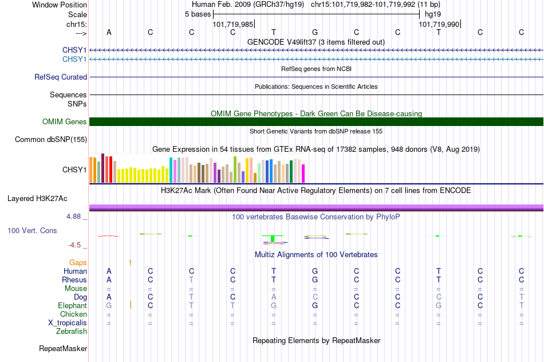Viewport: 544px width, 362px height.
Task: Click the magenta bar in GTEx expression chart
Action: [x=303, y=174]
